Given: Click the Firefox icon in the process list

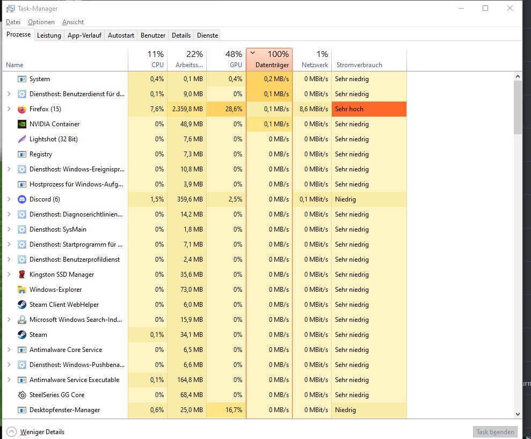Looking at the screenshot, I should 22,109.
